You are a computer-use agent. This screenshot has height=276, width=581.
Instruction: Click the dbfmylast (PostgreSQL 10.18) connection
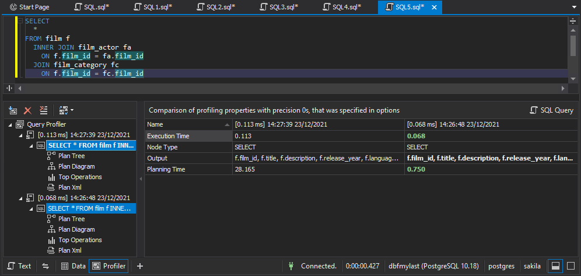[433, 265]
